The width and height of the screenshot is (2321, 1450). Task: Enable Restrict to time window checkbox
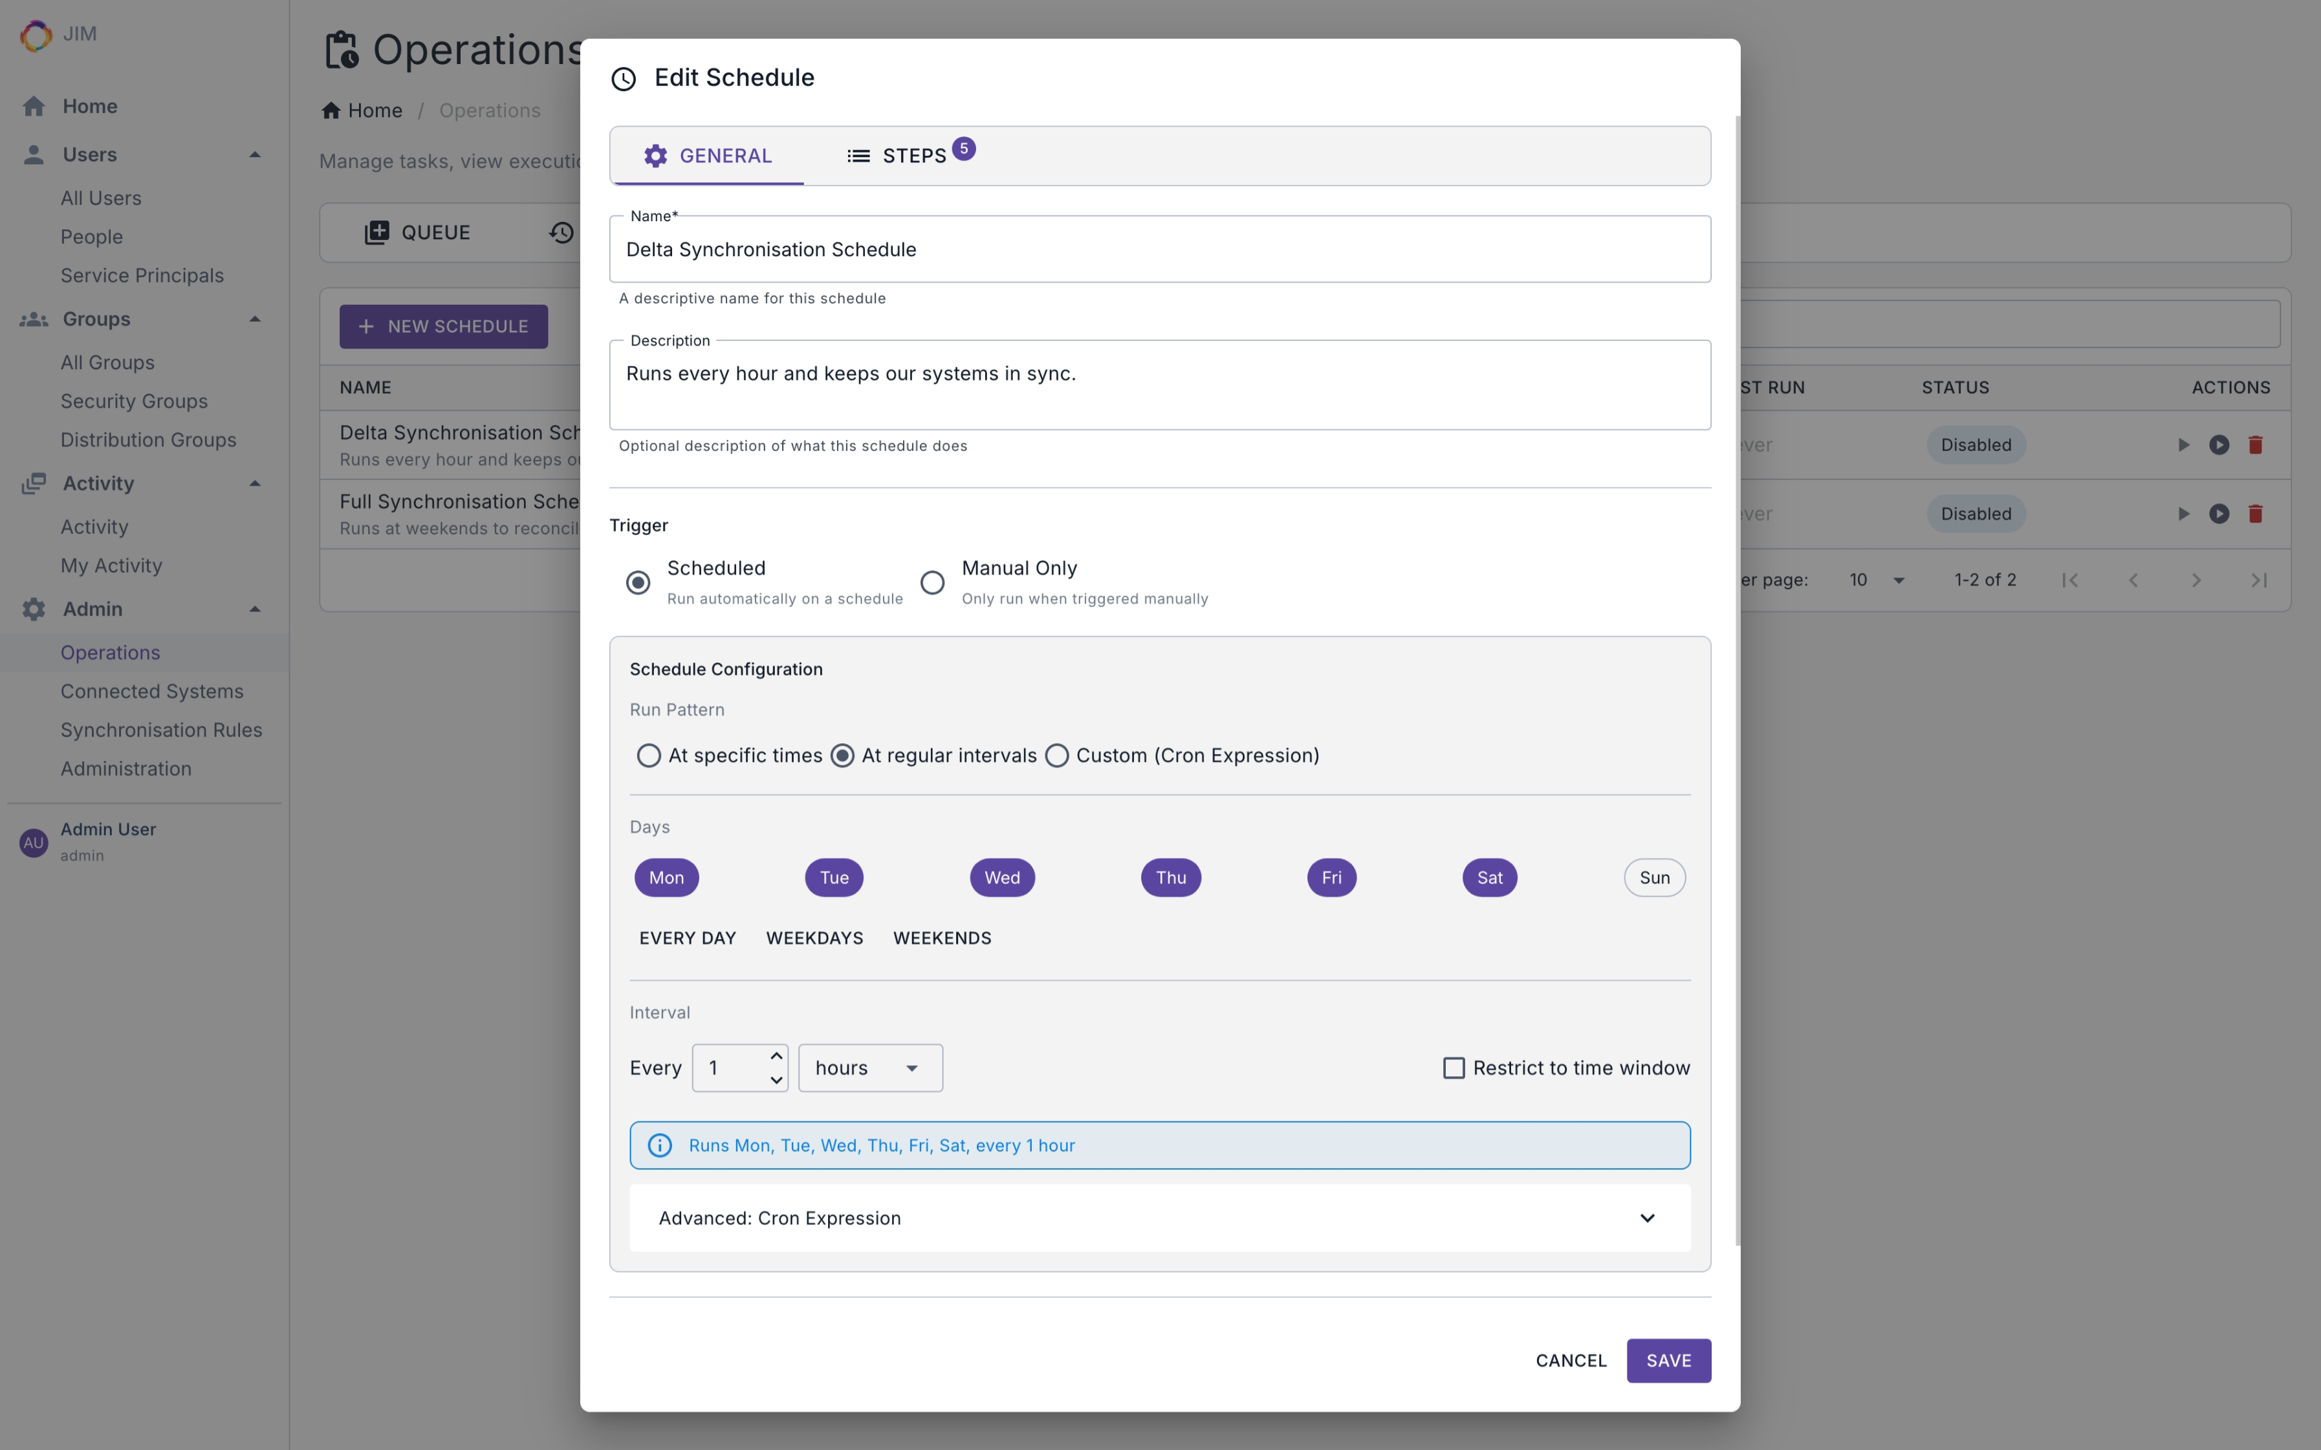tap(1454, 1068)
